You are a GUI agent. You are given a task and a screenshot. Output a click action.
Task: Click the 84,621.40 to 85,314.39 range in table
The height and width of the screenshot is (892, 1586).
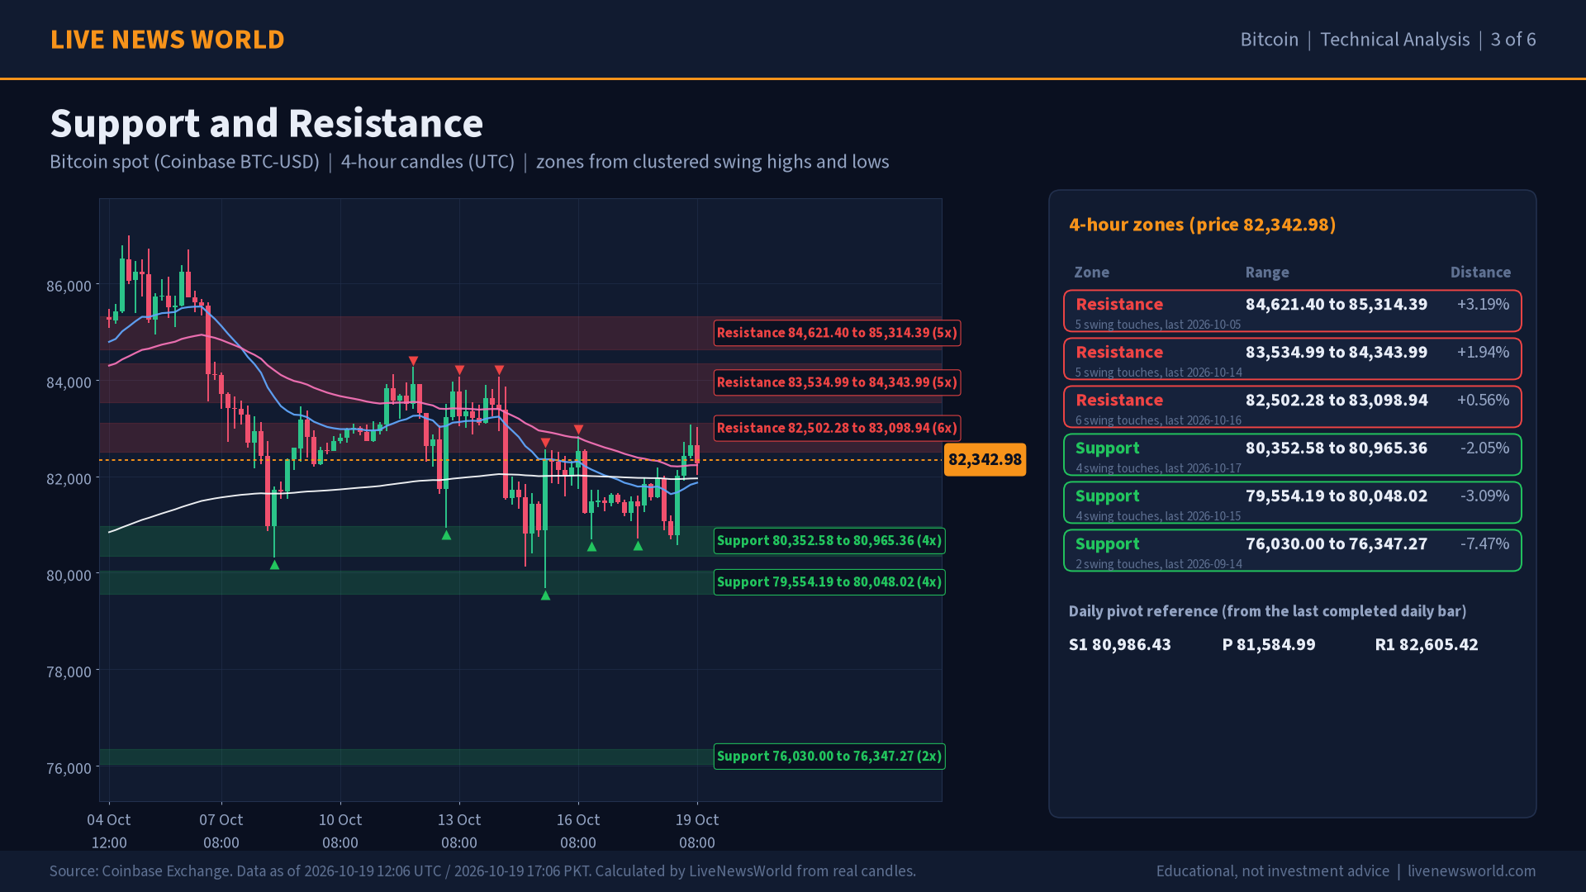tap(1336, 304)
